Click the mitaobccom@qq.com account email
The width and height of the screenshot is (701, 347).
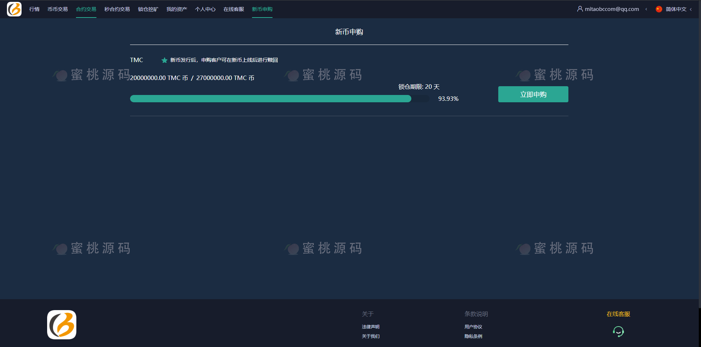[612, 9]
